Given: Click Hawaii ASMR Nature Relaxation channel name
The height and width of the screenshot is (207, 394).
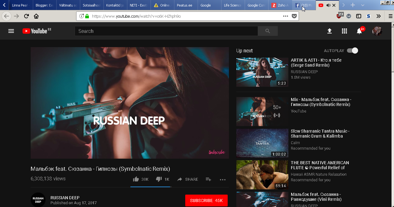Looking at the screenshot, I should [319, 174].
